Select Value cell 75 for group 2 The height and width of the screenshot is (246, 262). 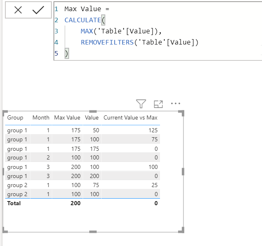[x=96, y=185]
